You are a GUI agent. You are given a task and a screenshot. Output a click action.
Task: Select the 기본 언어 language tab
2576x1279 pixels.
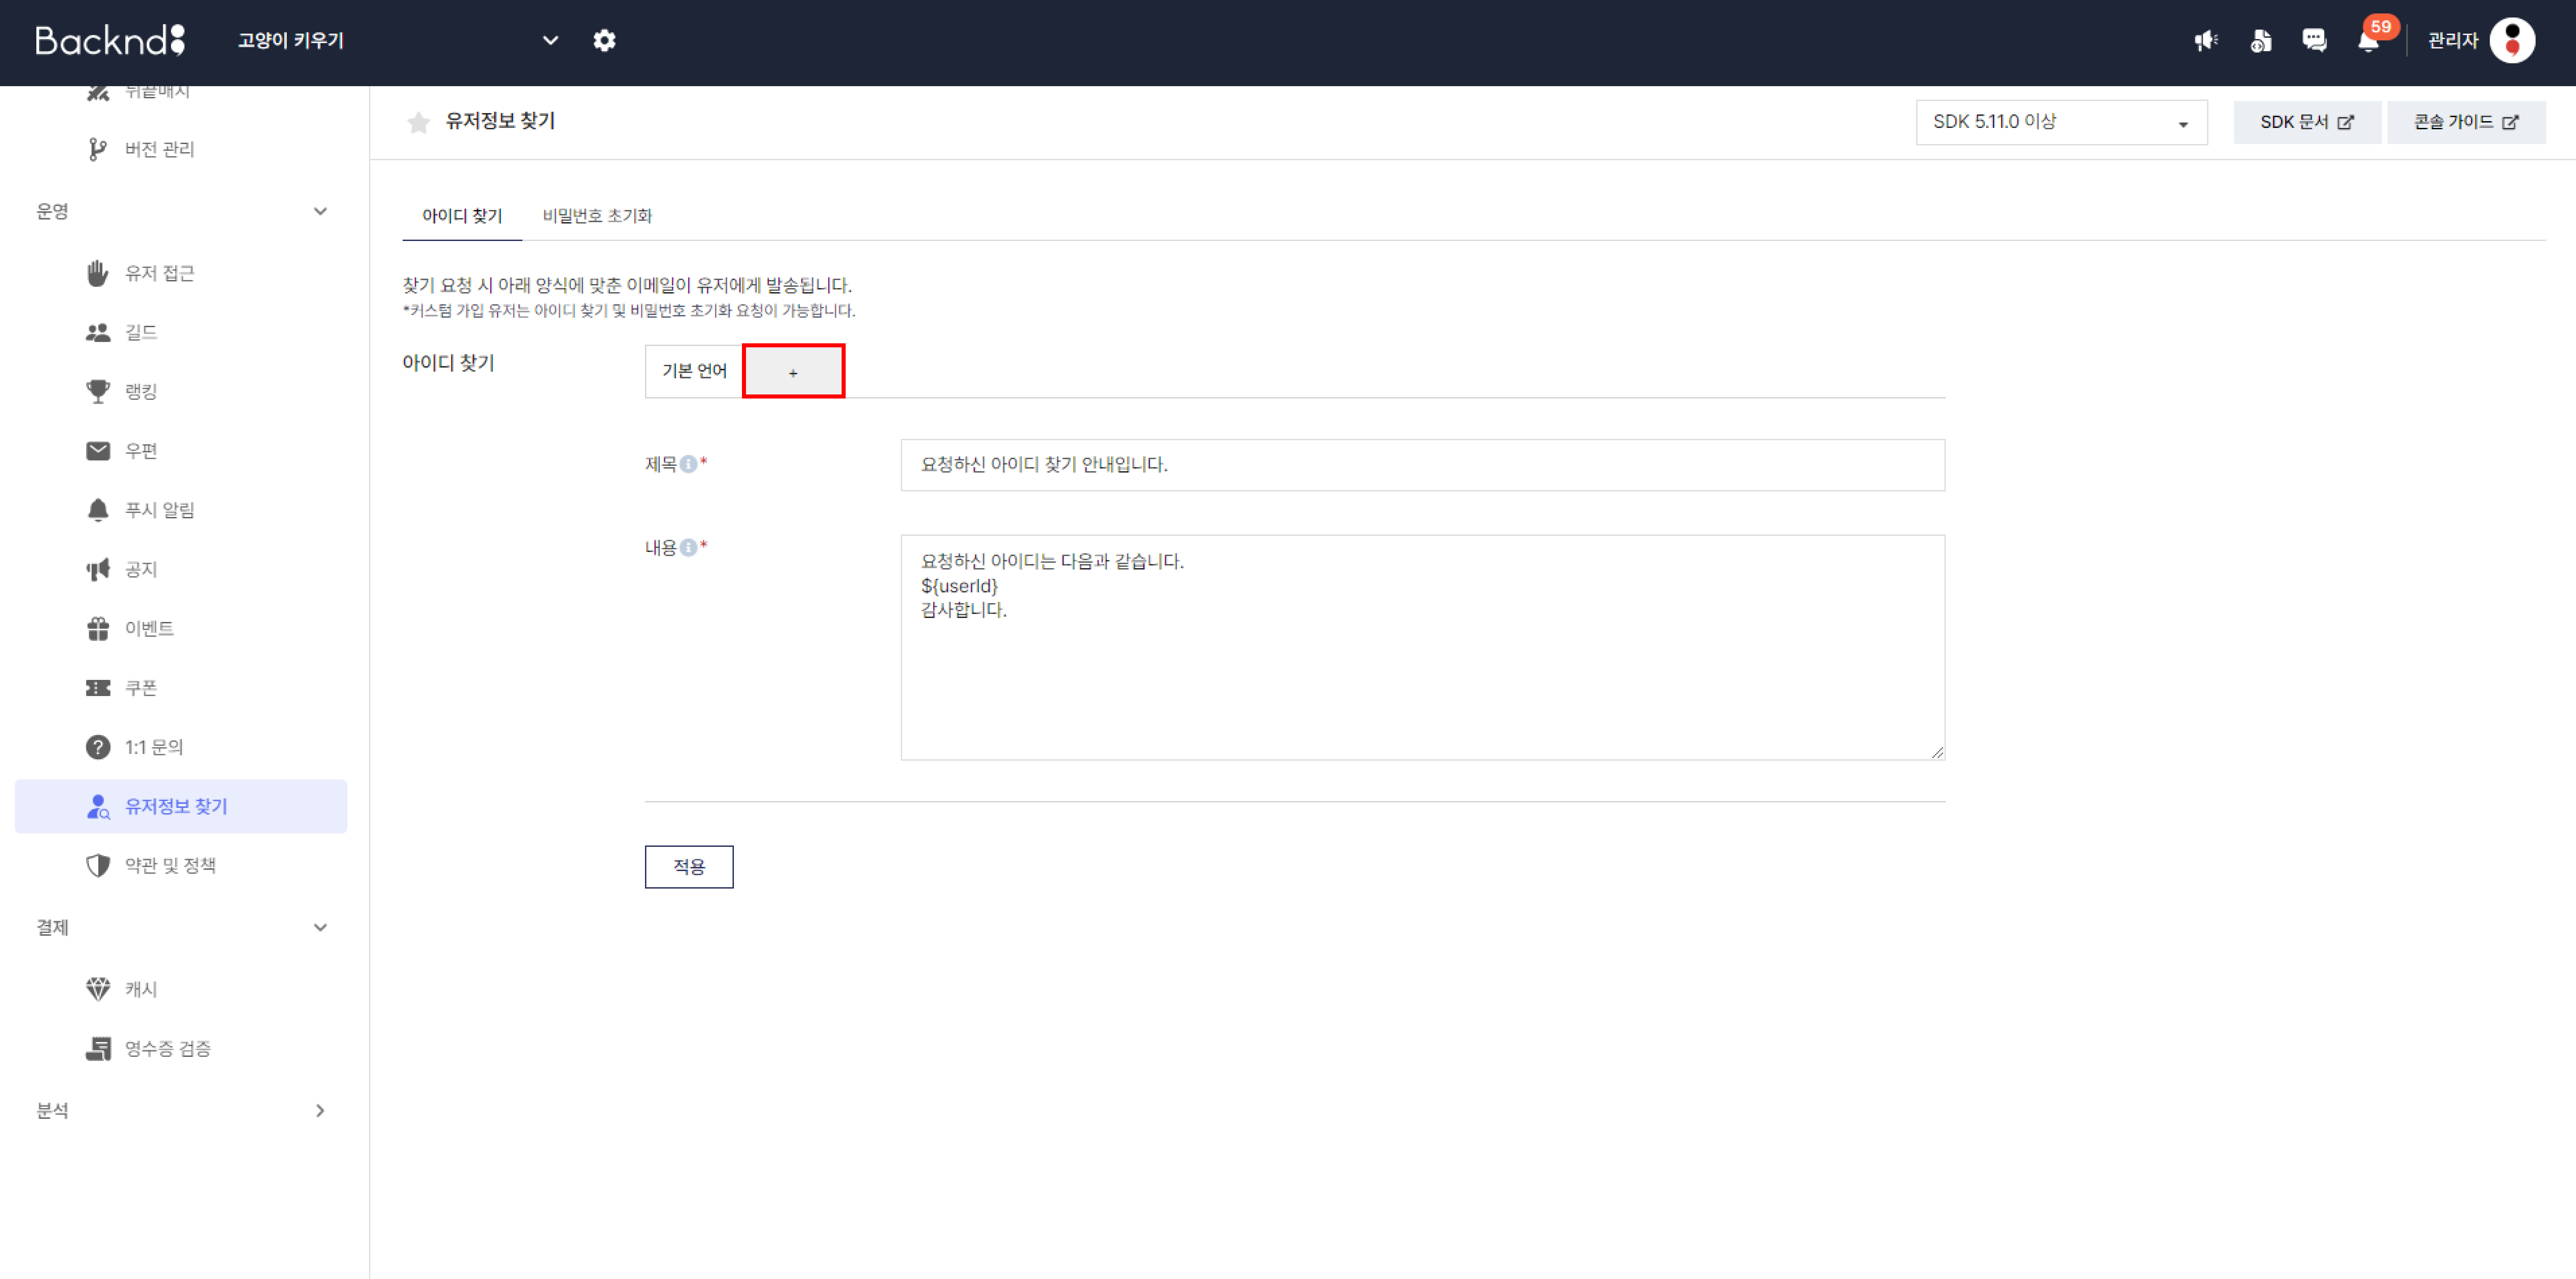[694, 371]
